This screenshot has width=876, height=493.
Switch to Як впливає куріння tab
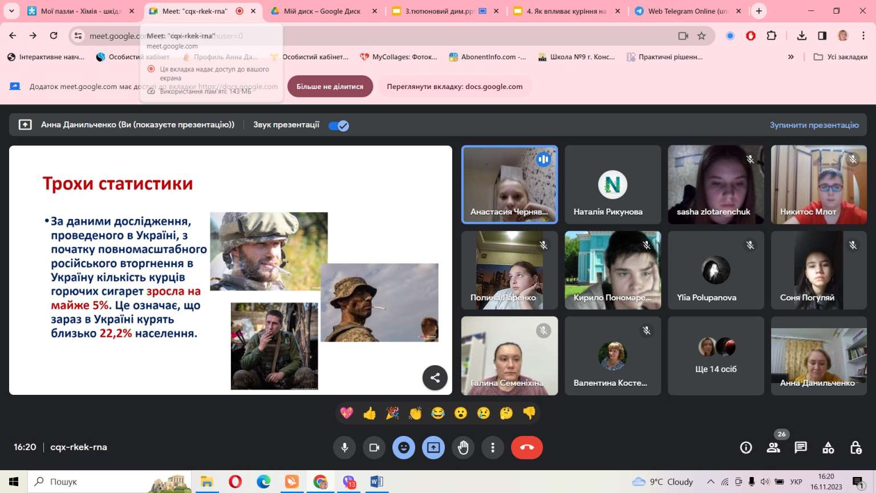tap(566, 11)
